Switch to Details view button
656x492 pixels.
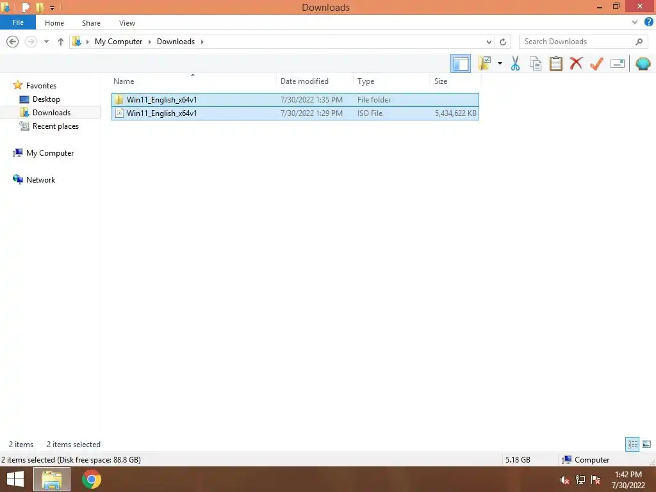(x=632, y=444)
